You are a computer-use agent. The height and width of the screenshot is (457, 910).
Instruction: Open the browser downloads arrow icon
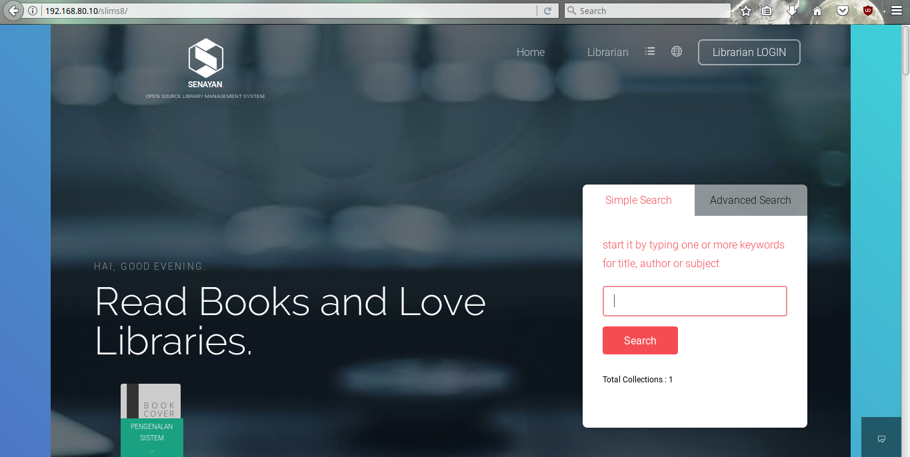click(792, 11)
